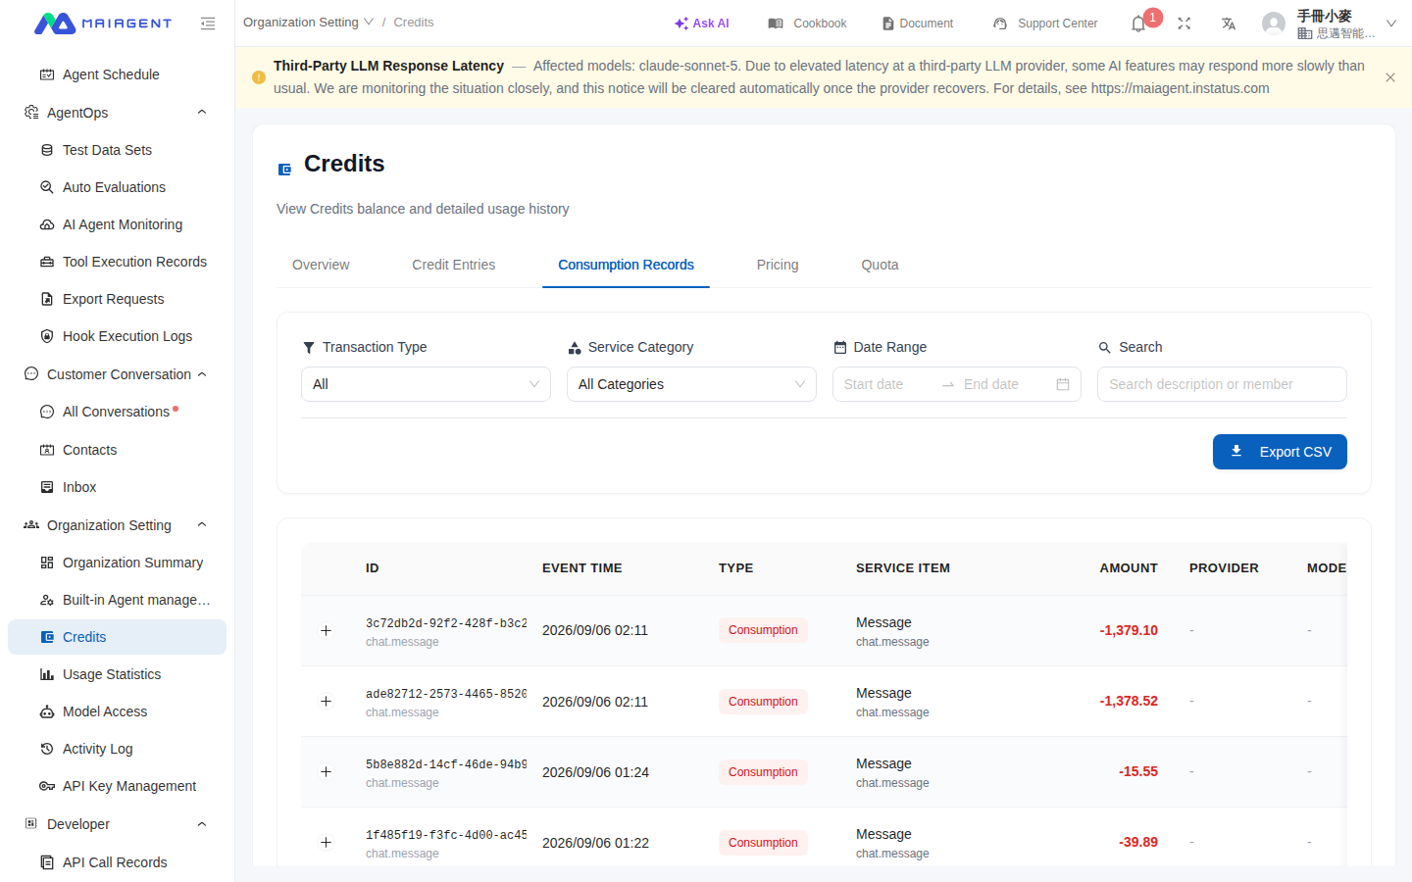The height and width of the screenshot is (882, 1412).
Task: Open the notifications bell
Action: tap(1138, 24)
